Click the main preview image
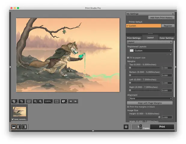 (x=68, y=55)
